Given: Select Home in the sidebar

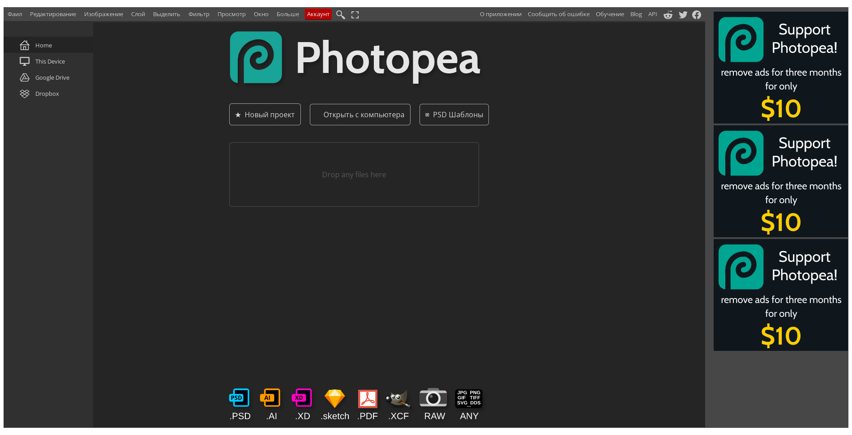Looking at the screenshot, I should (x=48, y=45).
